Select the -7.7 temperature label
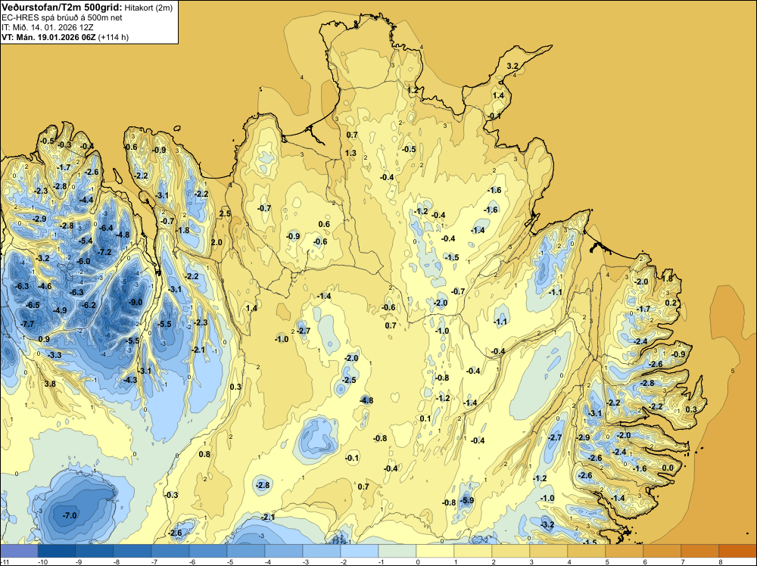This screenshot has width=757, height=566. 28,324
